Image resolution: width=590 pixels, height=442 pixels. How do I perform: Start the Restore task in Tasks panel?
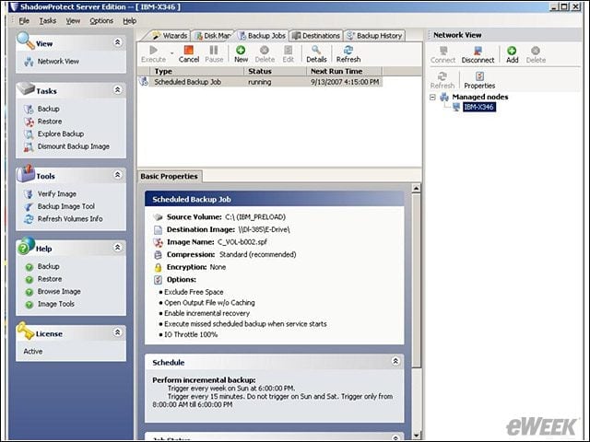click(x=49, y=121)
